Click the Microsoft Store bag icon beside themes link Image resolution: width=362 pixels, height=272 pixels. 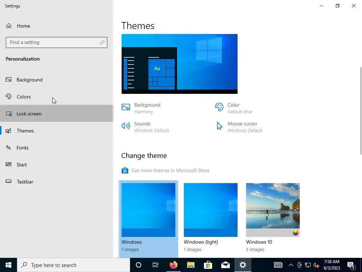tap(125, 170)
